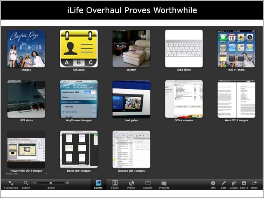Image resolution: width=264 pixels, height=198 pixels.
Task: Click the 'LRX shots' event title text
Action: (x=26, y=120)
